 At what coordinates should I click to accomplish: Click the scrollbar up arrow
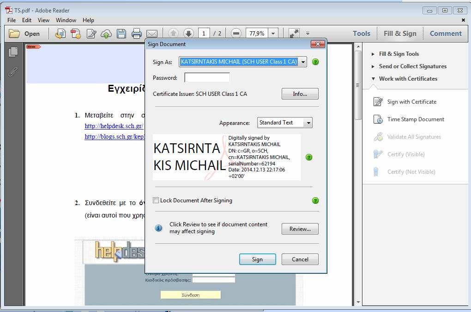point(358,47)
